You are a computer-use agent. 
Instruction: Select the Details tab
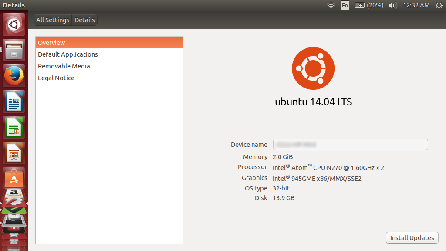coord(84,20)
